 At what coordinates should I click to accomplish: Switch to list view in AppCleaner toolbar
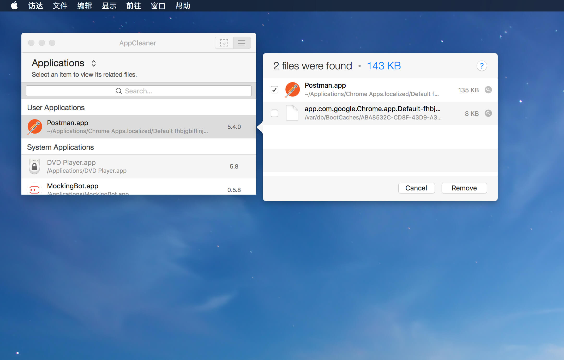(242, 43)
